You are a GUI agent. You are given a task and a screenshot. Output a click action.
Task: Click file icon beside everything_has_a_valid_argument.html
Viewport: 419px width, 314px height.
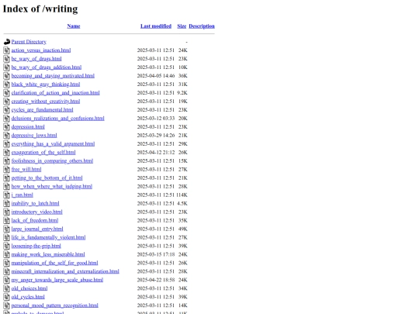7,144
